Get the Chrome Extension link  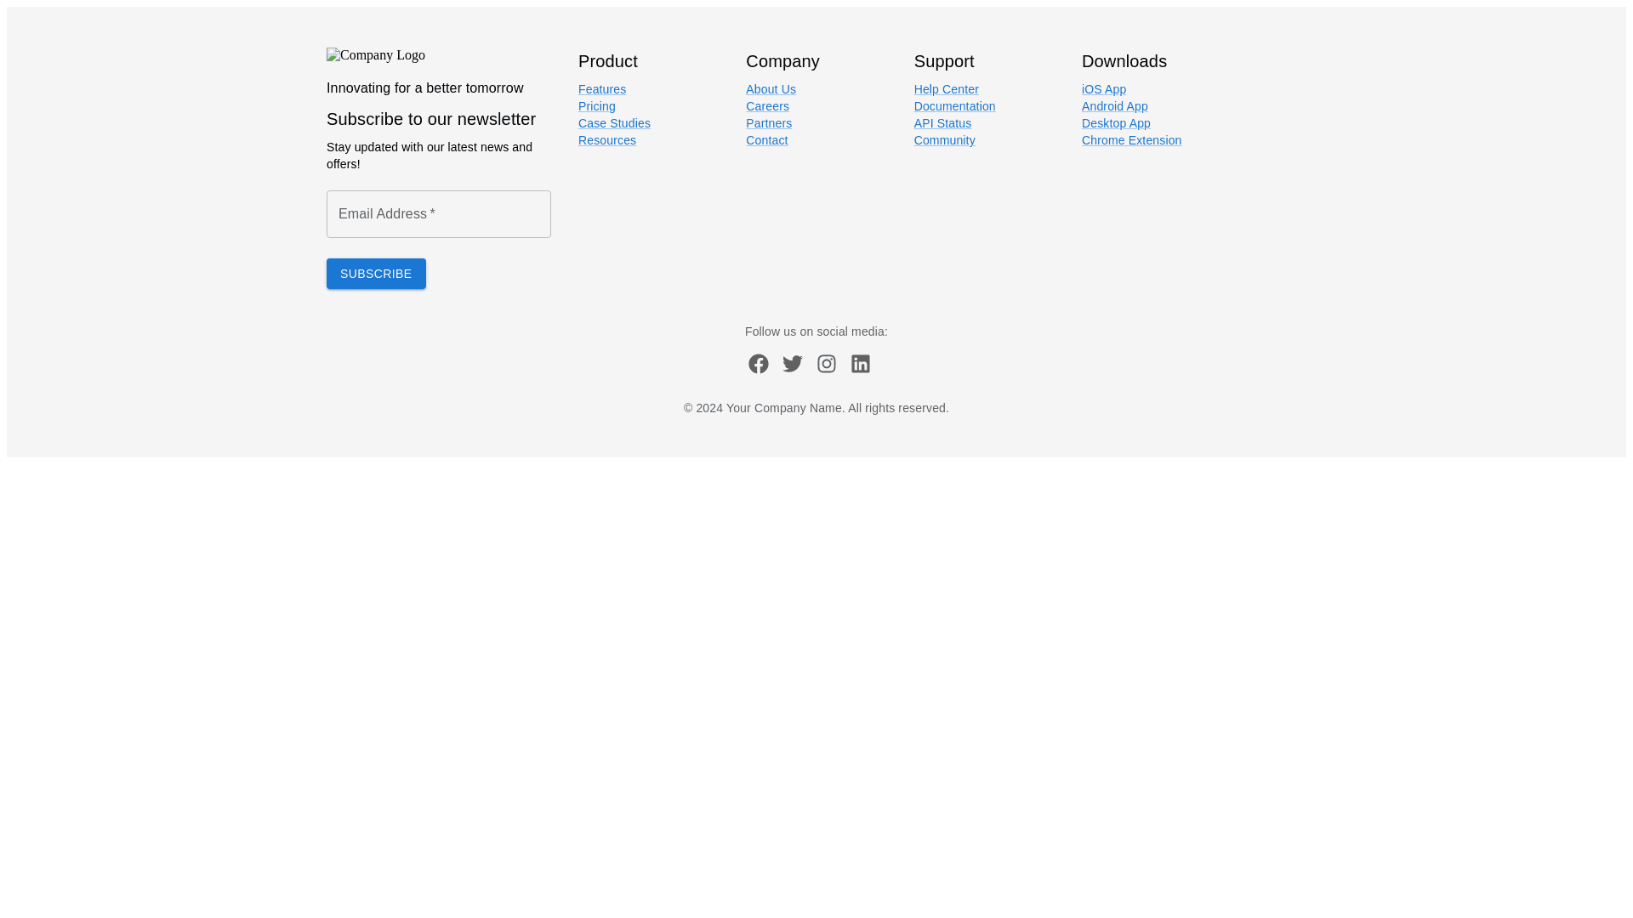click(x=1130, y=140)
